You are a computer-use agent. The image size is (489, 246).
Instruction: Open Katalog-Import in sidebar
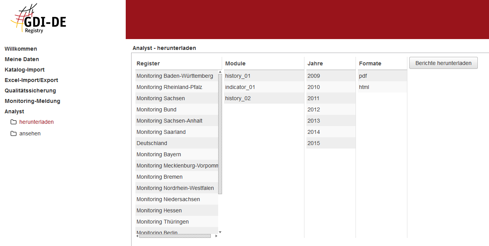pyautogui.click(x=24, y=70)
